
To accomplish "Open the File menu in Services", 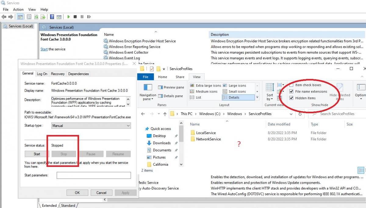I will (x=5, y=9).
